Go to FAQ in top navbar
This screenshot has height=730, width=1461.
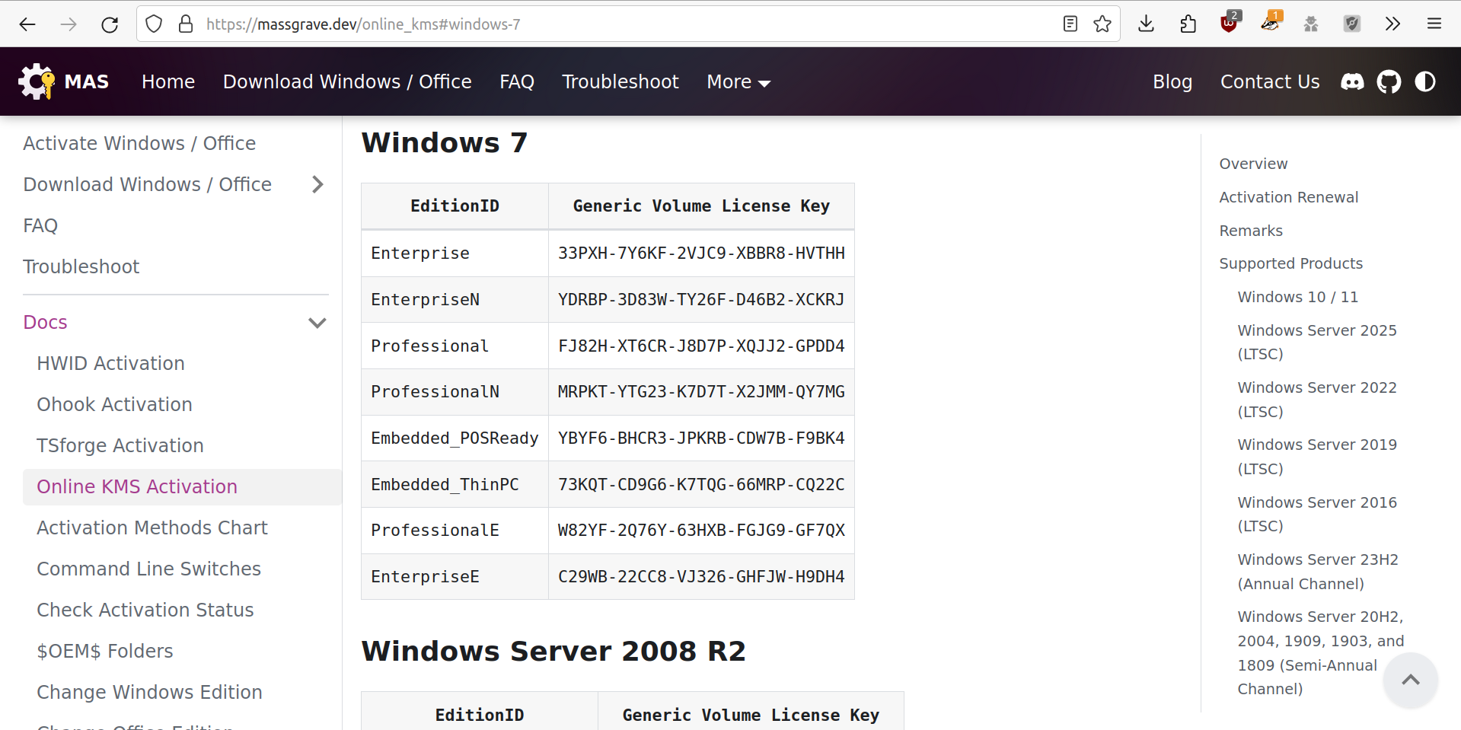[x=516, y=82]
